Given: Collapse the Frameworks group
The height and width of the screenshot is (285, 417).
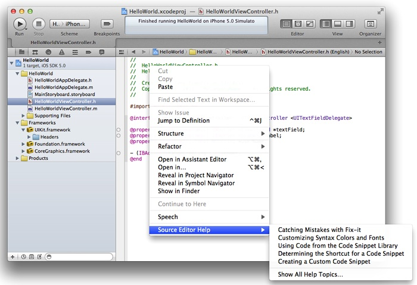Looking at the screenshot, I should tap(17, 123).
